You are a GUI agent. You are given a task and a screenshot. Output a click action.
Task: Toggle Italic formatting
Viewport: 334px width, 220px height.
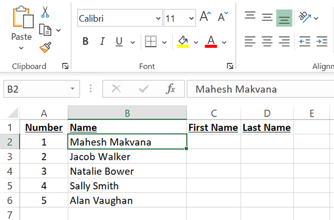point(102,41)
